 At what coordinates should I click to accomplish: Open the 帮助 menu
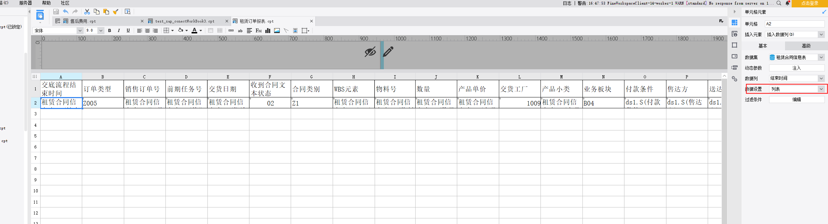pyautogui.click(x=46, y=3)
